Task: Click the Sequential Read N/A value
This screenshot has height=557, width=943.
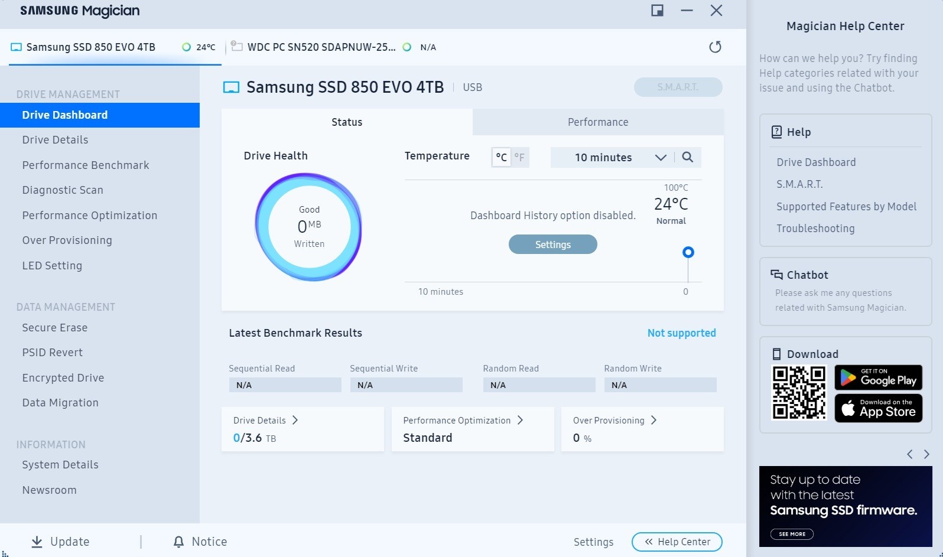Action: tap(285, 385)
